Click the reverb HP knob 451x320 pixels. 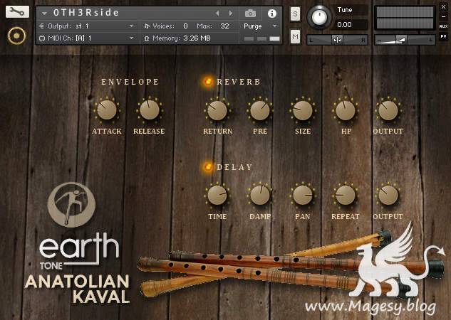[346, 110]
